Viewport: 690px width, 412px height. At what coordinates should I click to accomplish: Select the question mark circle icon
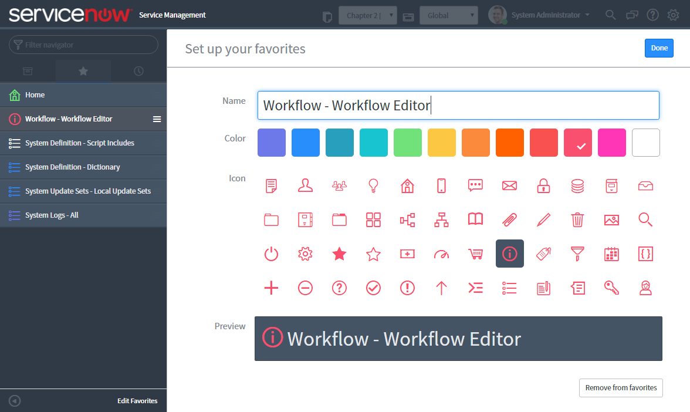pos(339,288)
